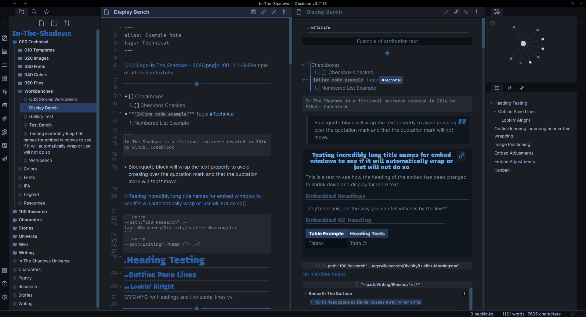Screen dimensions: 586x317
Task: Collapse Outline Pane Lines in outline pane
Action: (x=495, y=112)
